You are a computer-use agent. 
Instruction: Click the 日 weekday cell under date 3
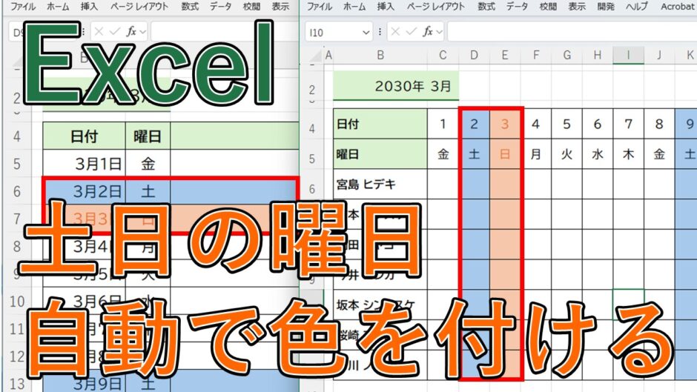[x=505, y=154]
